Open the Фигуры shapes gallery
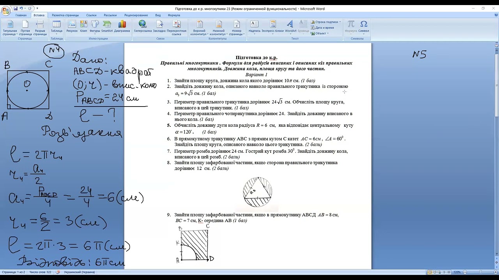The image size is (499, 280). pos(95,26)
